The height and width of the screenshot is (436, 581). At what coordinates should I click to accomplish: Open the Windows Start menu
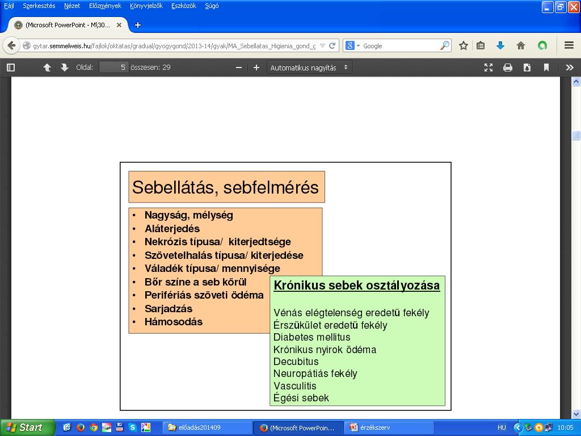pyautogui.click(x=27, y=427)
